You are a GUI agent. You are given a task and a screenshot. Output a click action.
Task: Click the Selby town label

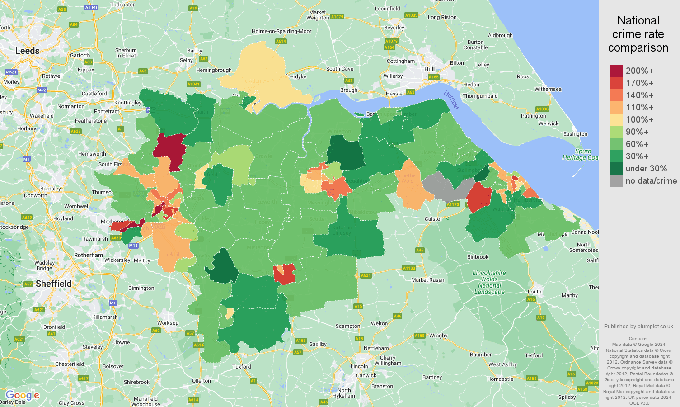[x=186, y=60]
